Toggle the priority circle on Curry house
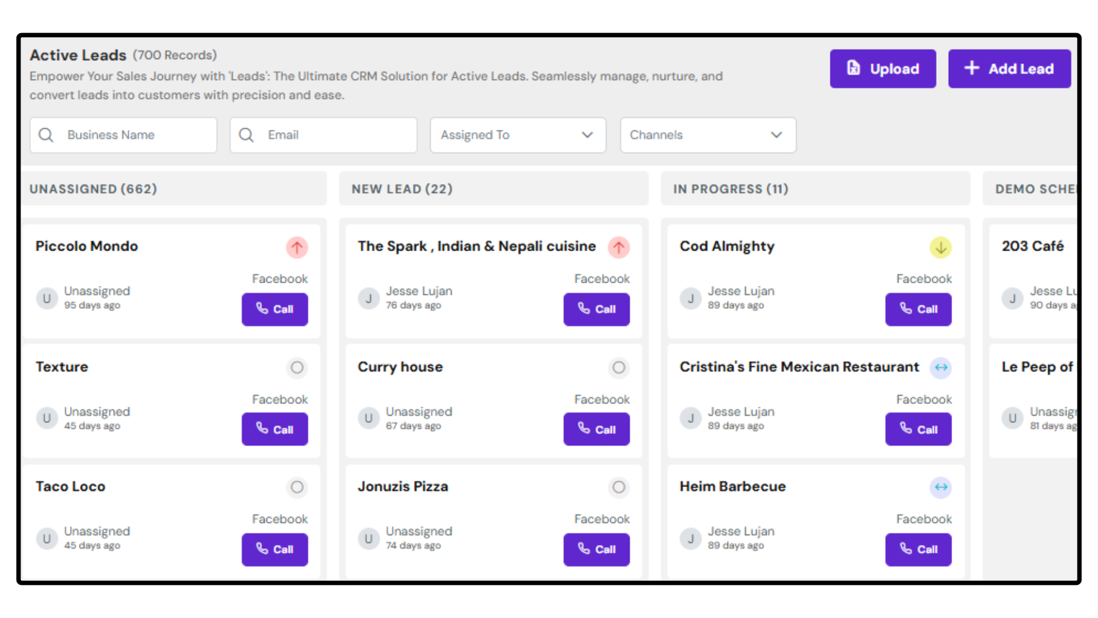The image size is (1098, 618). click(619, 367)
